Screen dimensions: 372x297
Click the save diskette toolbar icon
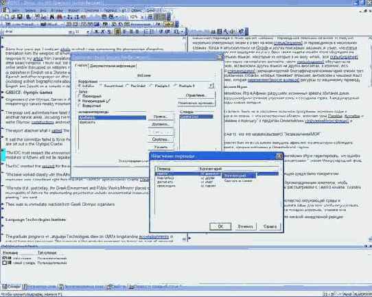coord(19,17)
